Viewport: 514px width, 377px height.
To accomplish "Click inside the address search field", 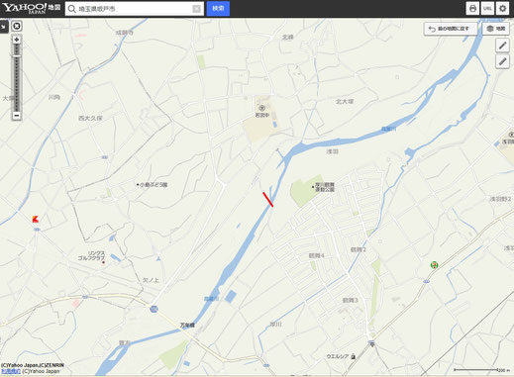I will tap(135, 9).
